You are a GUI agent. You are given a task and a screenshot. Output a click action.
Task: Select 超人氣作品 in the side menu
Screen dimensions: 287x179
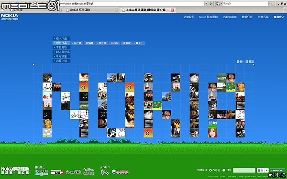tap(62, 52)
